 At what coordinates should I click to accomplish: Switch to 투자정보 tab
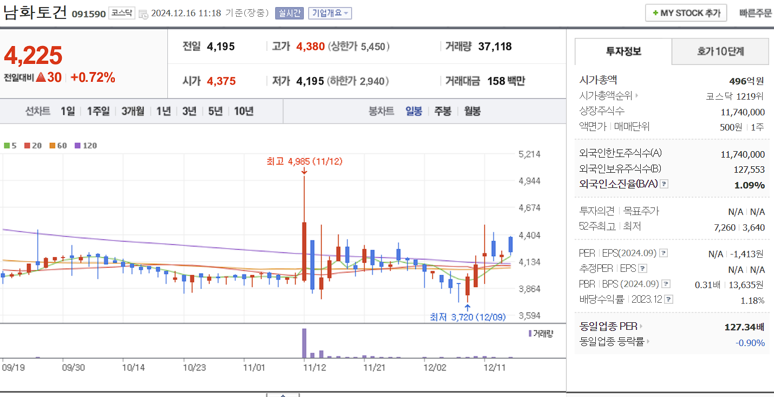click(x=623, y=51)
